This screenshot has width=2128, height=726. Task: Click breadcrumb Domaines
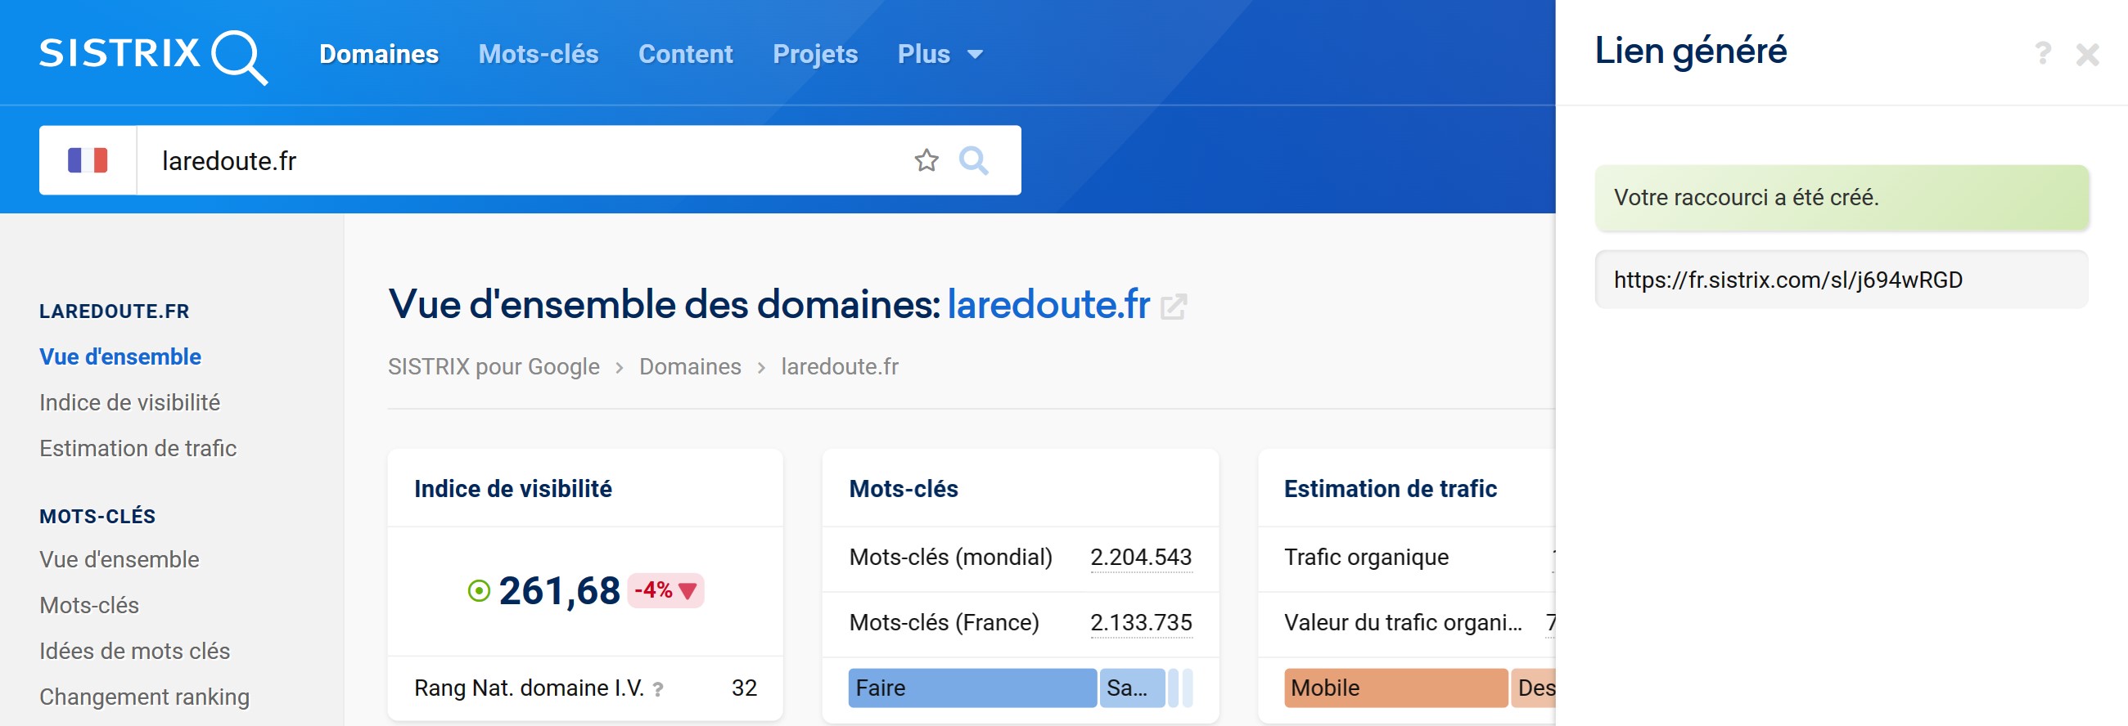coord(690,366)
